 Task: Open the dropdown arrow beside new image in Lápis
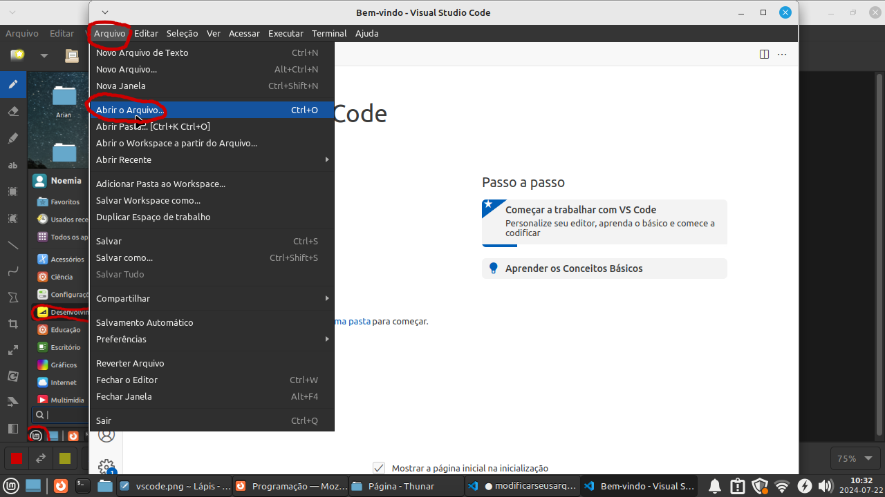tap(44, 55)
